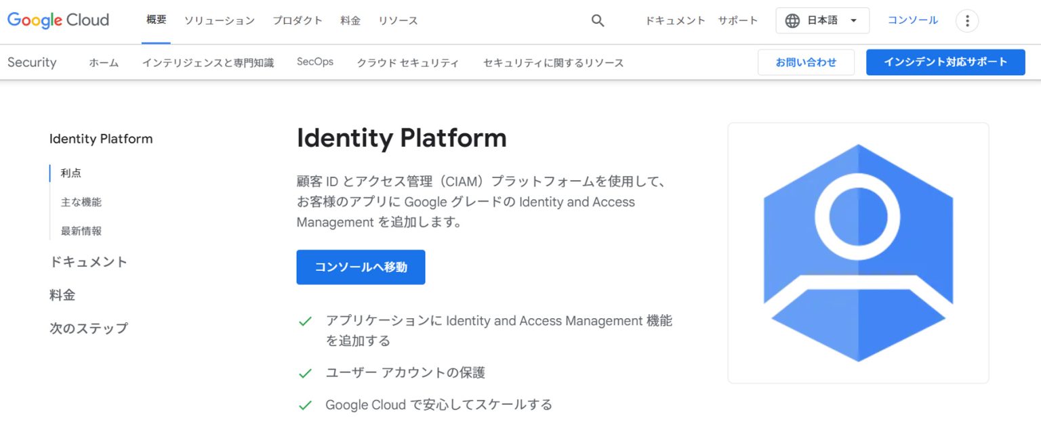1041x440 pixels.
Task: Open the search magnifier icon
Action: pos(597,20)
